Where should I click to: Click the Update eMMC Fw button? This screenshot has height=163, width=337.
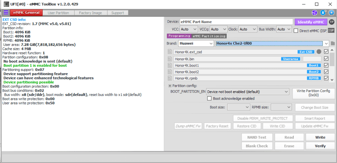point(315,126)
